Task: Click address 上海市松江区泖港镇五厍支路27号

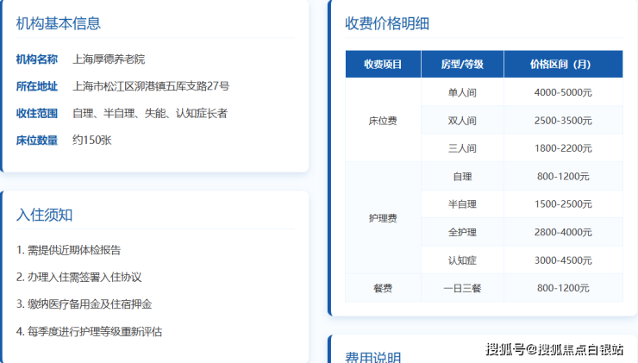Action: tap(151, 86)
